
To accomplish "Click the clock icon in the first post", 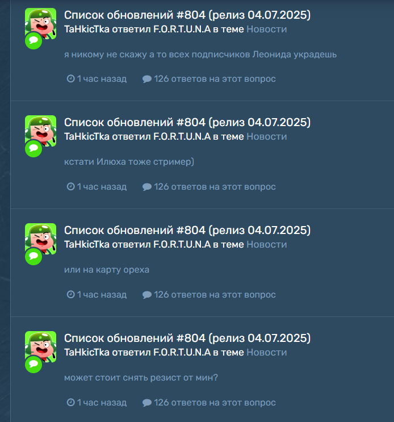I will (71, 79).
